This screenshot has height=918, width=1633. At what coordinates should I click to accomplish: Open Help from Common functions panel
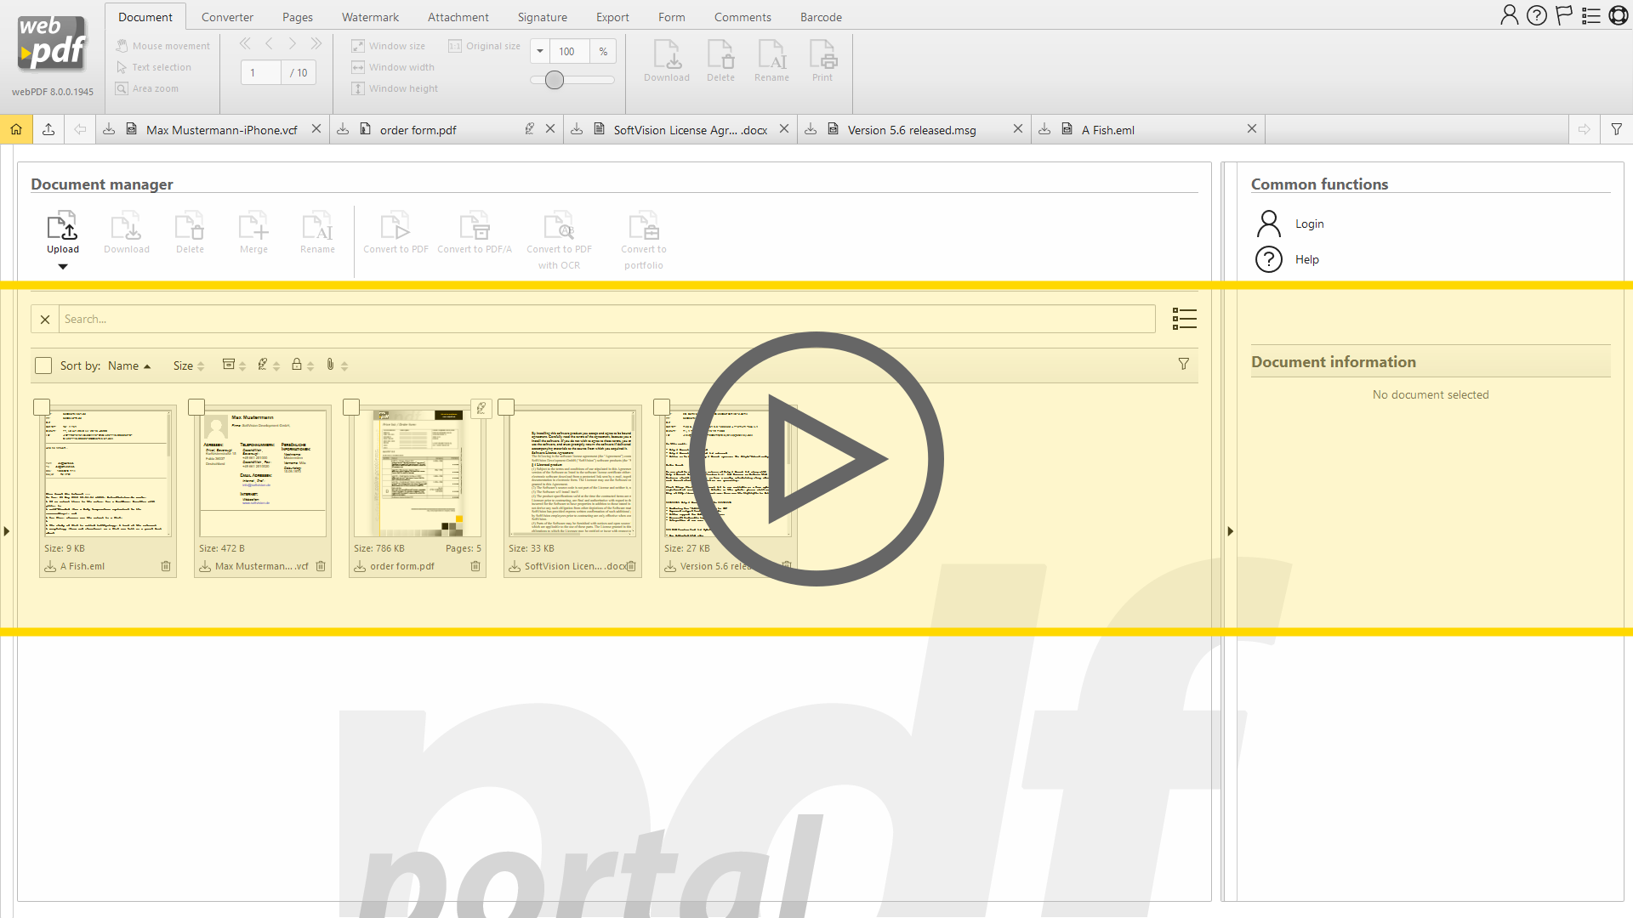point(1308,259)
